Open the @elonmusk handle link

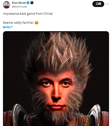click(20, 6)
